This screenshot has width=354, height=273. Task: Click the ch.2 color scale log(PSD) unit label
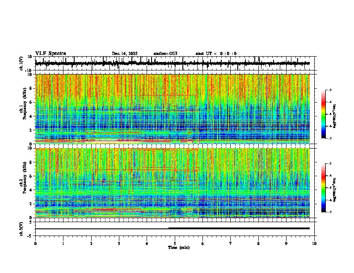click(x=335, y=190)
